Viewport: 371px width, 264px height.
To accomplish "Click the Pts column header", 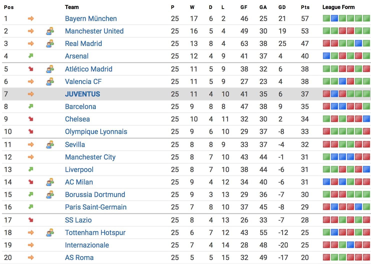I will pos(305,7).
